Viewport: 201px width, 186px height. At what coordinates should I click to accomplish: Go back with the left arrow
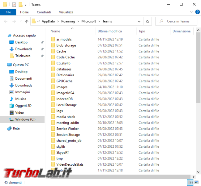pos(6,21)
